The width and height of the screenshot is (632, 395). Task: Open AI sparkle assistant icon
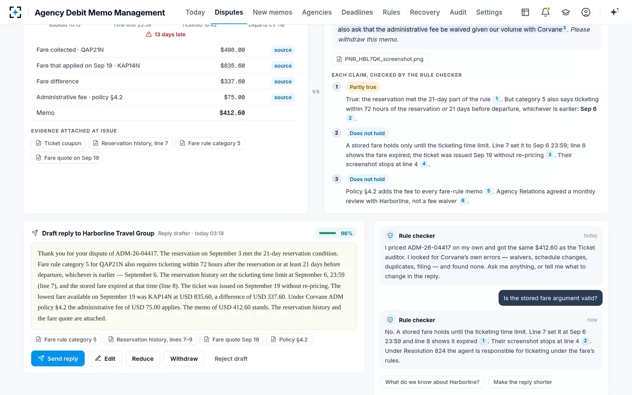(614, 12)
